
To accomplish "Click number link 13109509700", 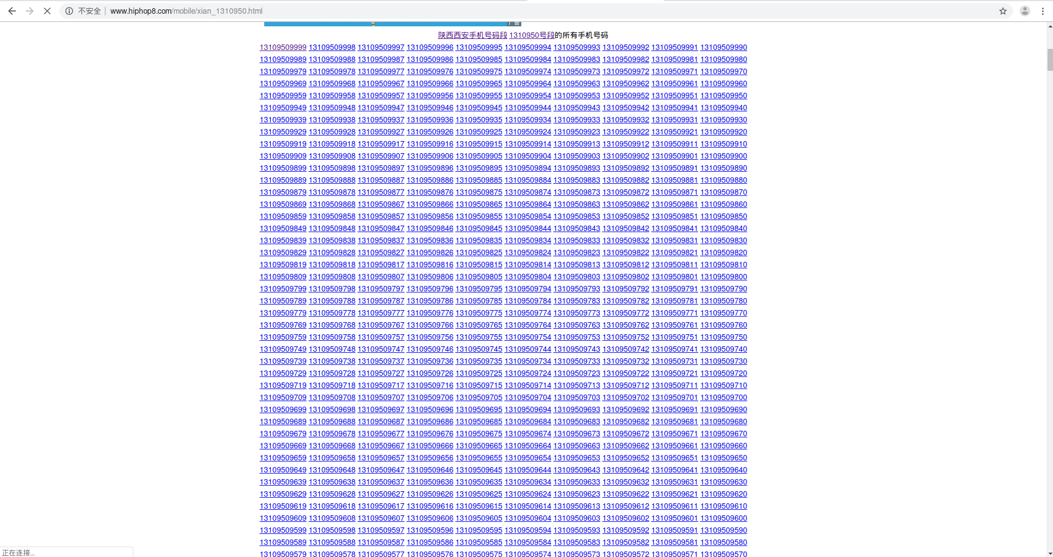I will 723,398.
